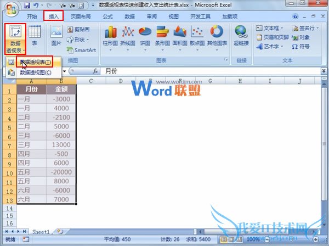329x246 pixels.
Task: Go to last sheet navigation arrow
Action: 25,232
